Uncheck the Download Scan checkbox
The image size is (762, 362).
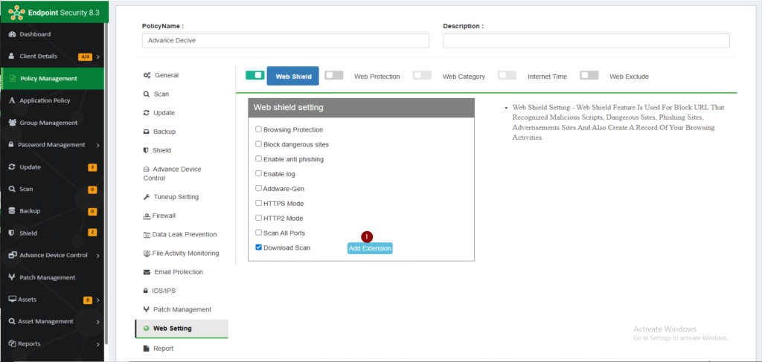pyautogui.click(x=258, y=248)
